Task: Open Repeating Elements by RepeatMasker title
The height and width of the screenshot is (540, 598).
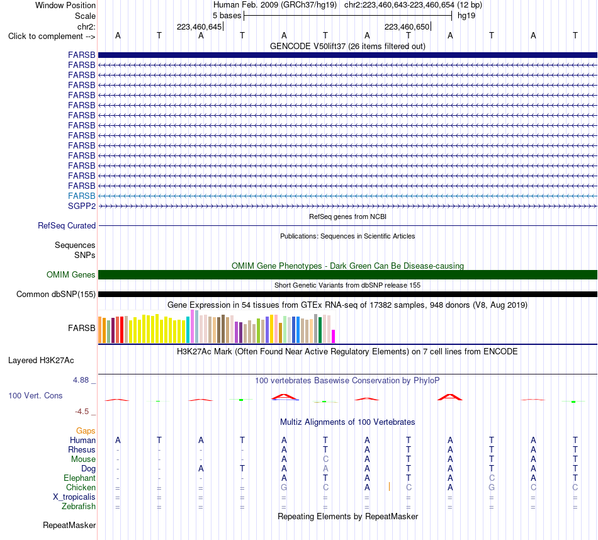Action: coord(347,516)
